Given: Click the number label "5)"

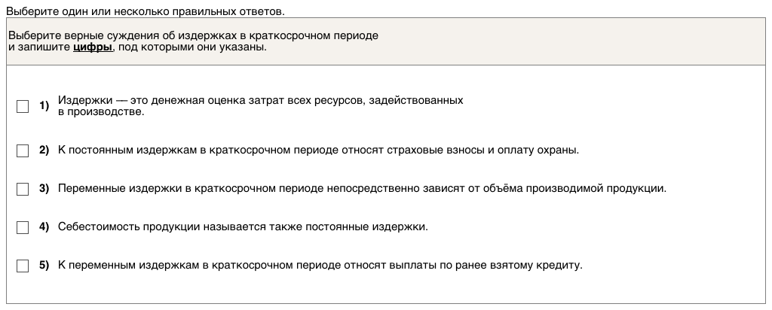Looking at the screenshot, I should [44, 265].
